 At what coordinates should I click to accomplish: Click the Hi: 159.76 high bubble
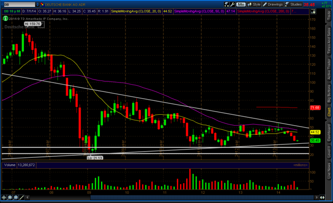(32, 24)
